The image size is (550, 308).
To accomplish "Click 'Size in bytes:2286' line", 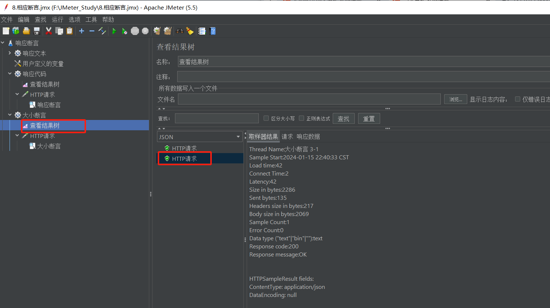I will point(272,190).
